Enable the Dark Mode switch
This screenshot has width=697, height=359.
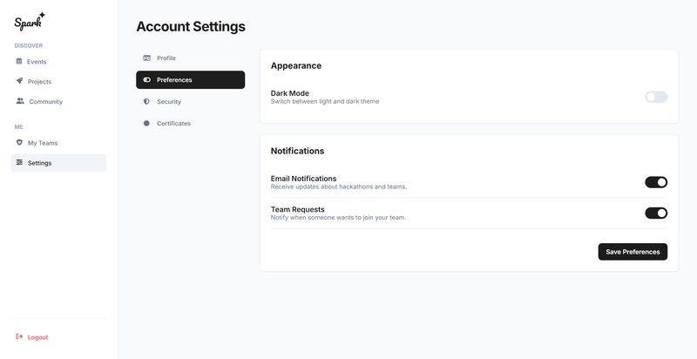click(x=655, y=97)
